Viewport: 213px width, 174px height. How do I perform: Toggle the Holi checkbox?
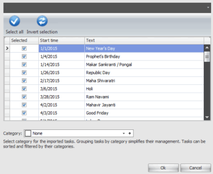pyautogui.click(x=24, y=89)
